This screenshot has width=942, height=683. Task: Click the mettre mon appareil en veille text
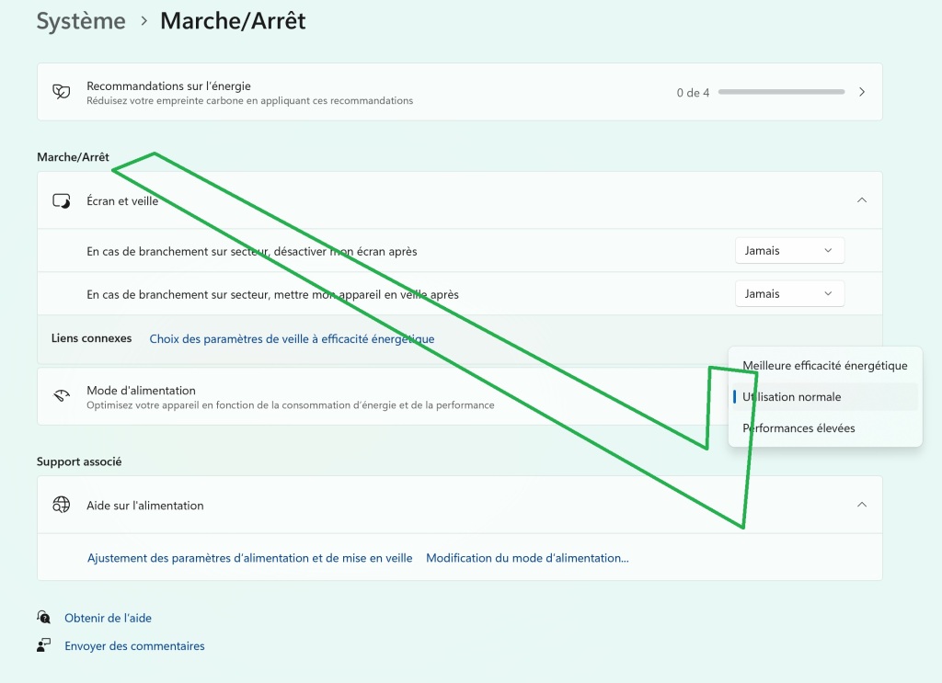[272, 294]
